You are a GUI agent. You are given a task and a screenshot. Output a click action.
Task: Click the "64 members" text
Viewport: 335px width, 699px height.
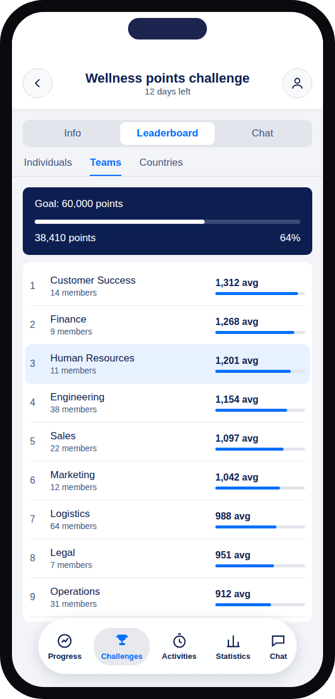point(74,526)
